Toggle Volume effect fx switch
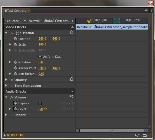155x140 pixels. click(x=12, y=97)
